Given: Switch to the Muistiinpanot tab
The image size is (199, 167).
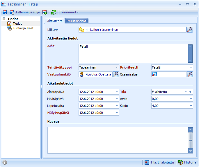Looking at the screenshot, I should 77,21.
